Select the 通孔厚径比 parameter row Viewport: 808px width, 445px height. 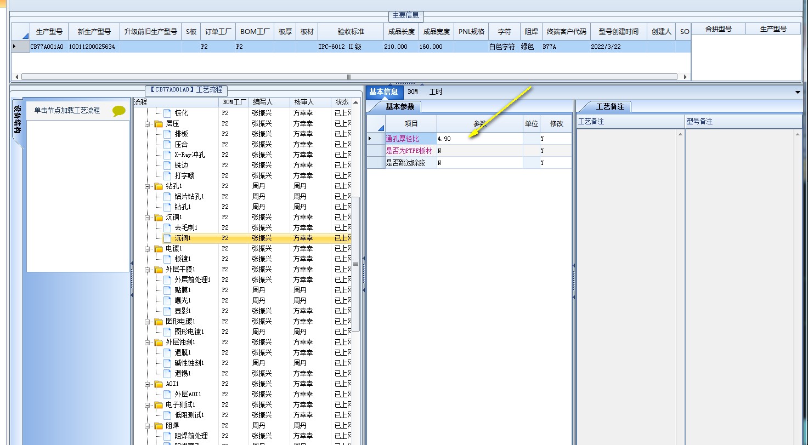tap(470, 139)
